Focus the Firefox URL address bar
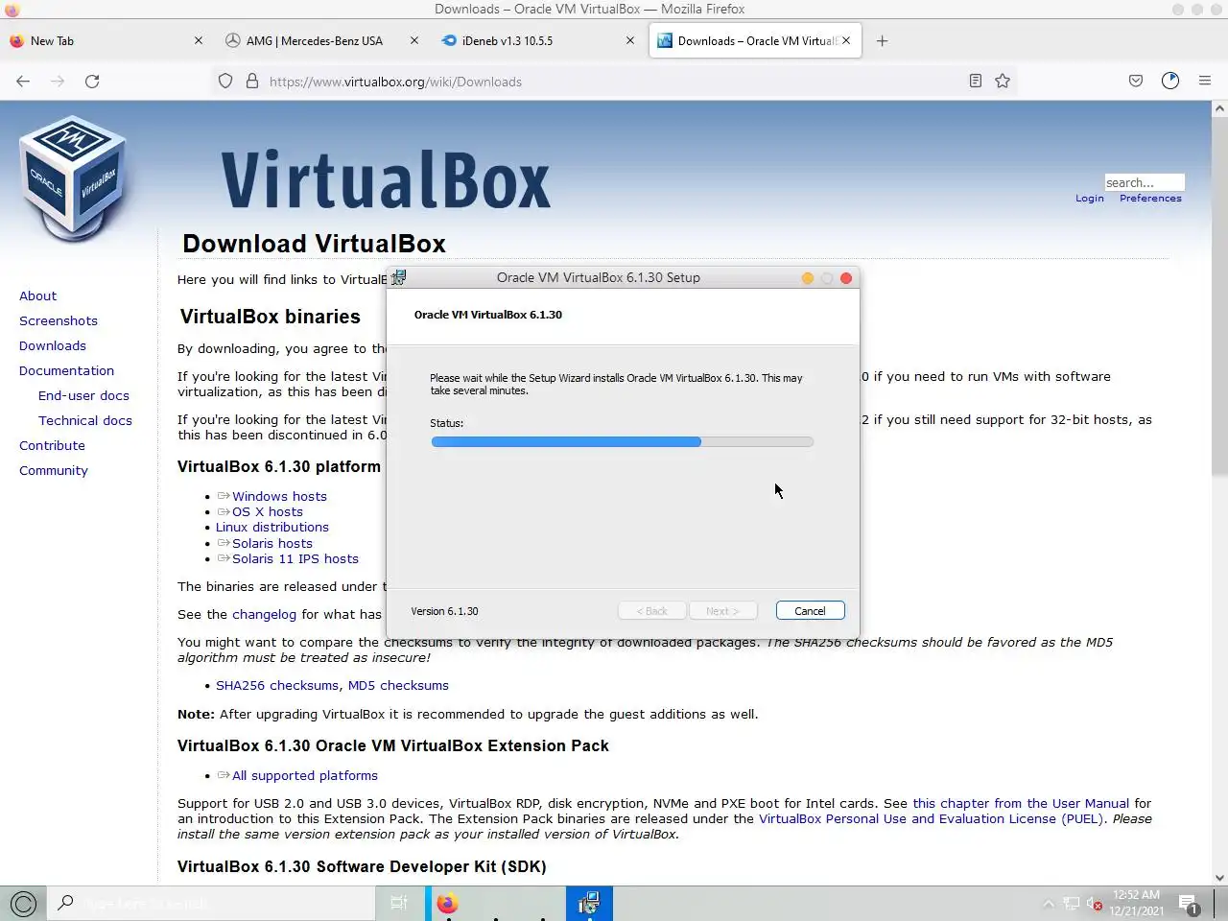The height and width of the screenshot is (921, 1228). click(614, 82)
